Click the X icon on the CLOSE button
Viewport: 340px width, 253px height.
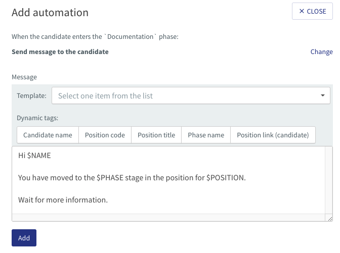click(x=302, y=11)
